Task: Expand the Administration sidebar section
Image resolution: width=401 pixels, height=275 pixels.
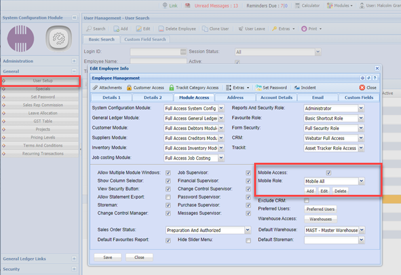Action: [x=74, y=61]
